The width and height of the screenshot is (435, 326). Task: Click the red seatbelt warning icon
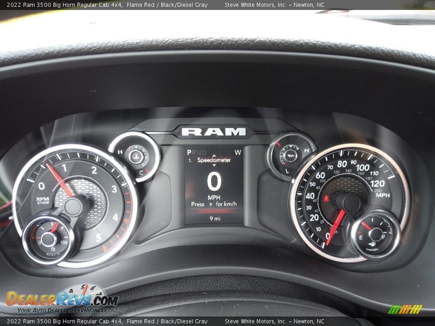pyautogui.click(x=327, y=198)
